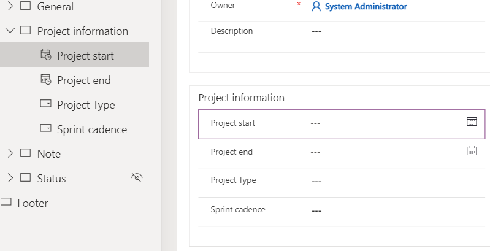Viewport: 490px width, 251px height.
Task: Select Project Type in the tree view
Action: click(86, 105)
